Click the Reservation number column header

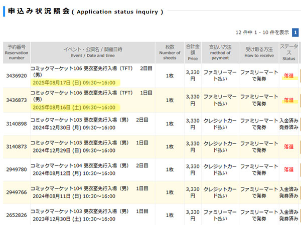coord(17,52)
